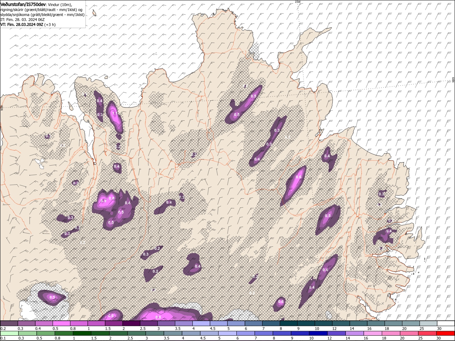Click the '1.1' snowfall value on the map
455x341 pixels.
[115, 114]
